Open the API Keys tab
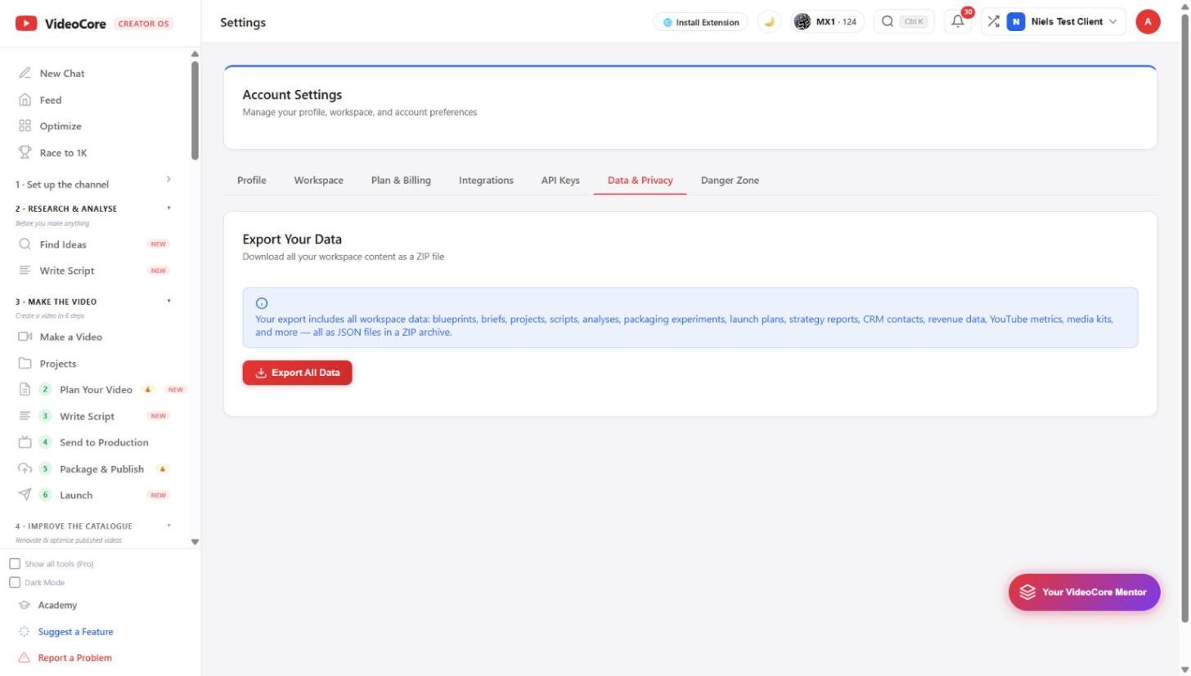 (x=560, y=181)
